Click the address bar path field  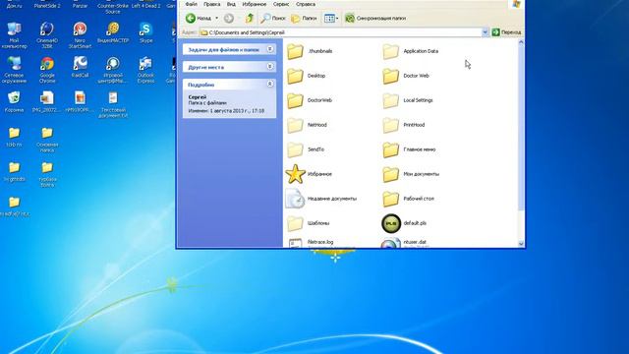click(x=340, y=32)
